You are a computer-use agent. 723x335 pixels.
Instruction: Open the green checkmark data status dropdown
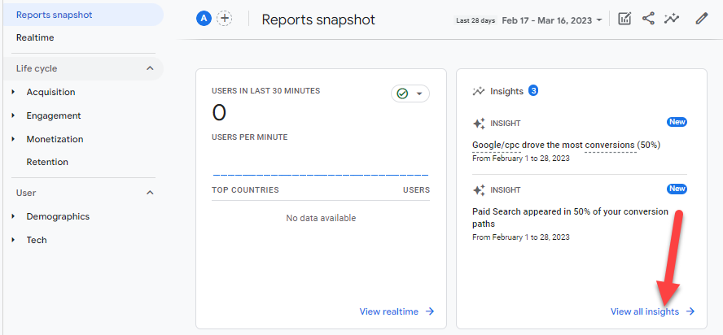click(410, 94)
